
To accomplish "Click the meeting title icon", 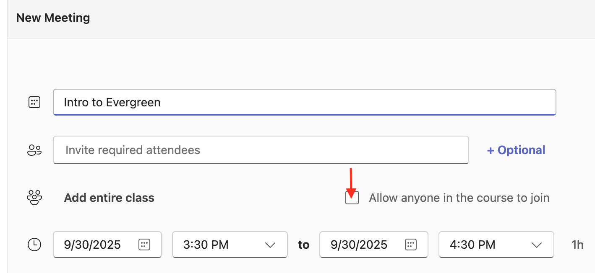I will click(x=34, y=102).
